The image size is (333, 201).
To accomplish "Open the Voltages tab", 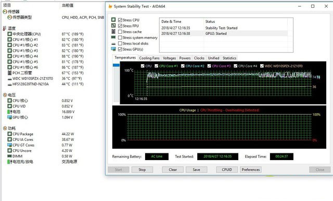I will [169, 58].
